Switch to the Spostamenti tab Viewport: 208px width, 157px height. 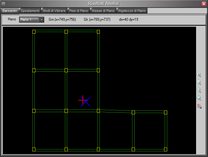point(30,11)
